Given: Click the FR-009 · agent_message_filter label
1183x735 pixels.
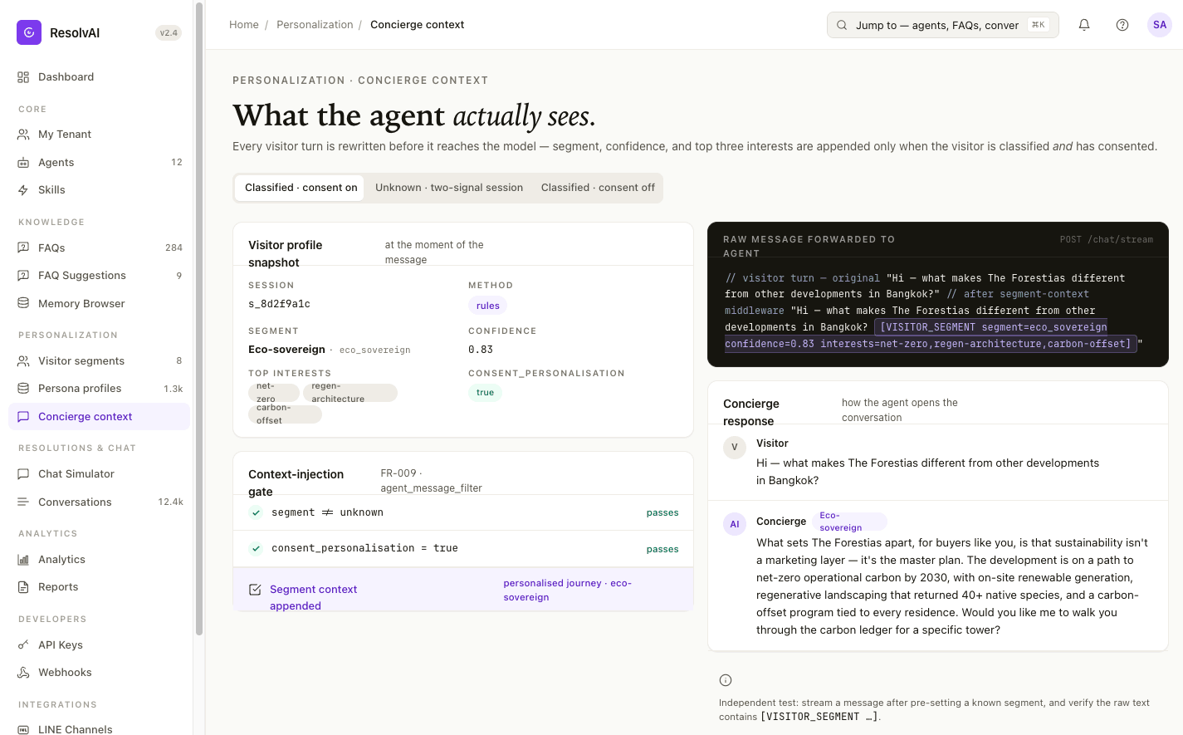Looking at the screenshot, I should 432,481.
